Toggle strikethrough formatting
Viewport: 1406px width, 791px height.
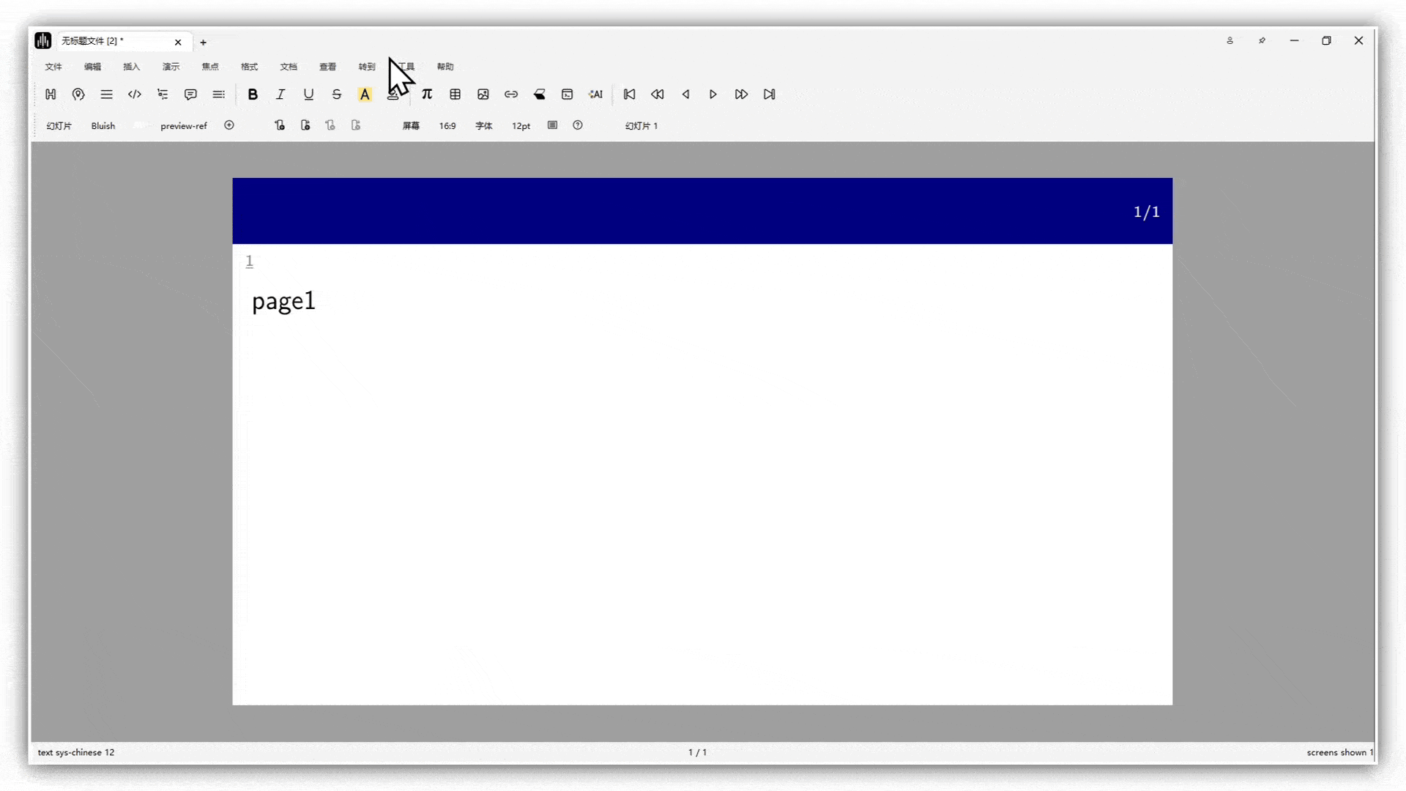(337, 94)
